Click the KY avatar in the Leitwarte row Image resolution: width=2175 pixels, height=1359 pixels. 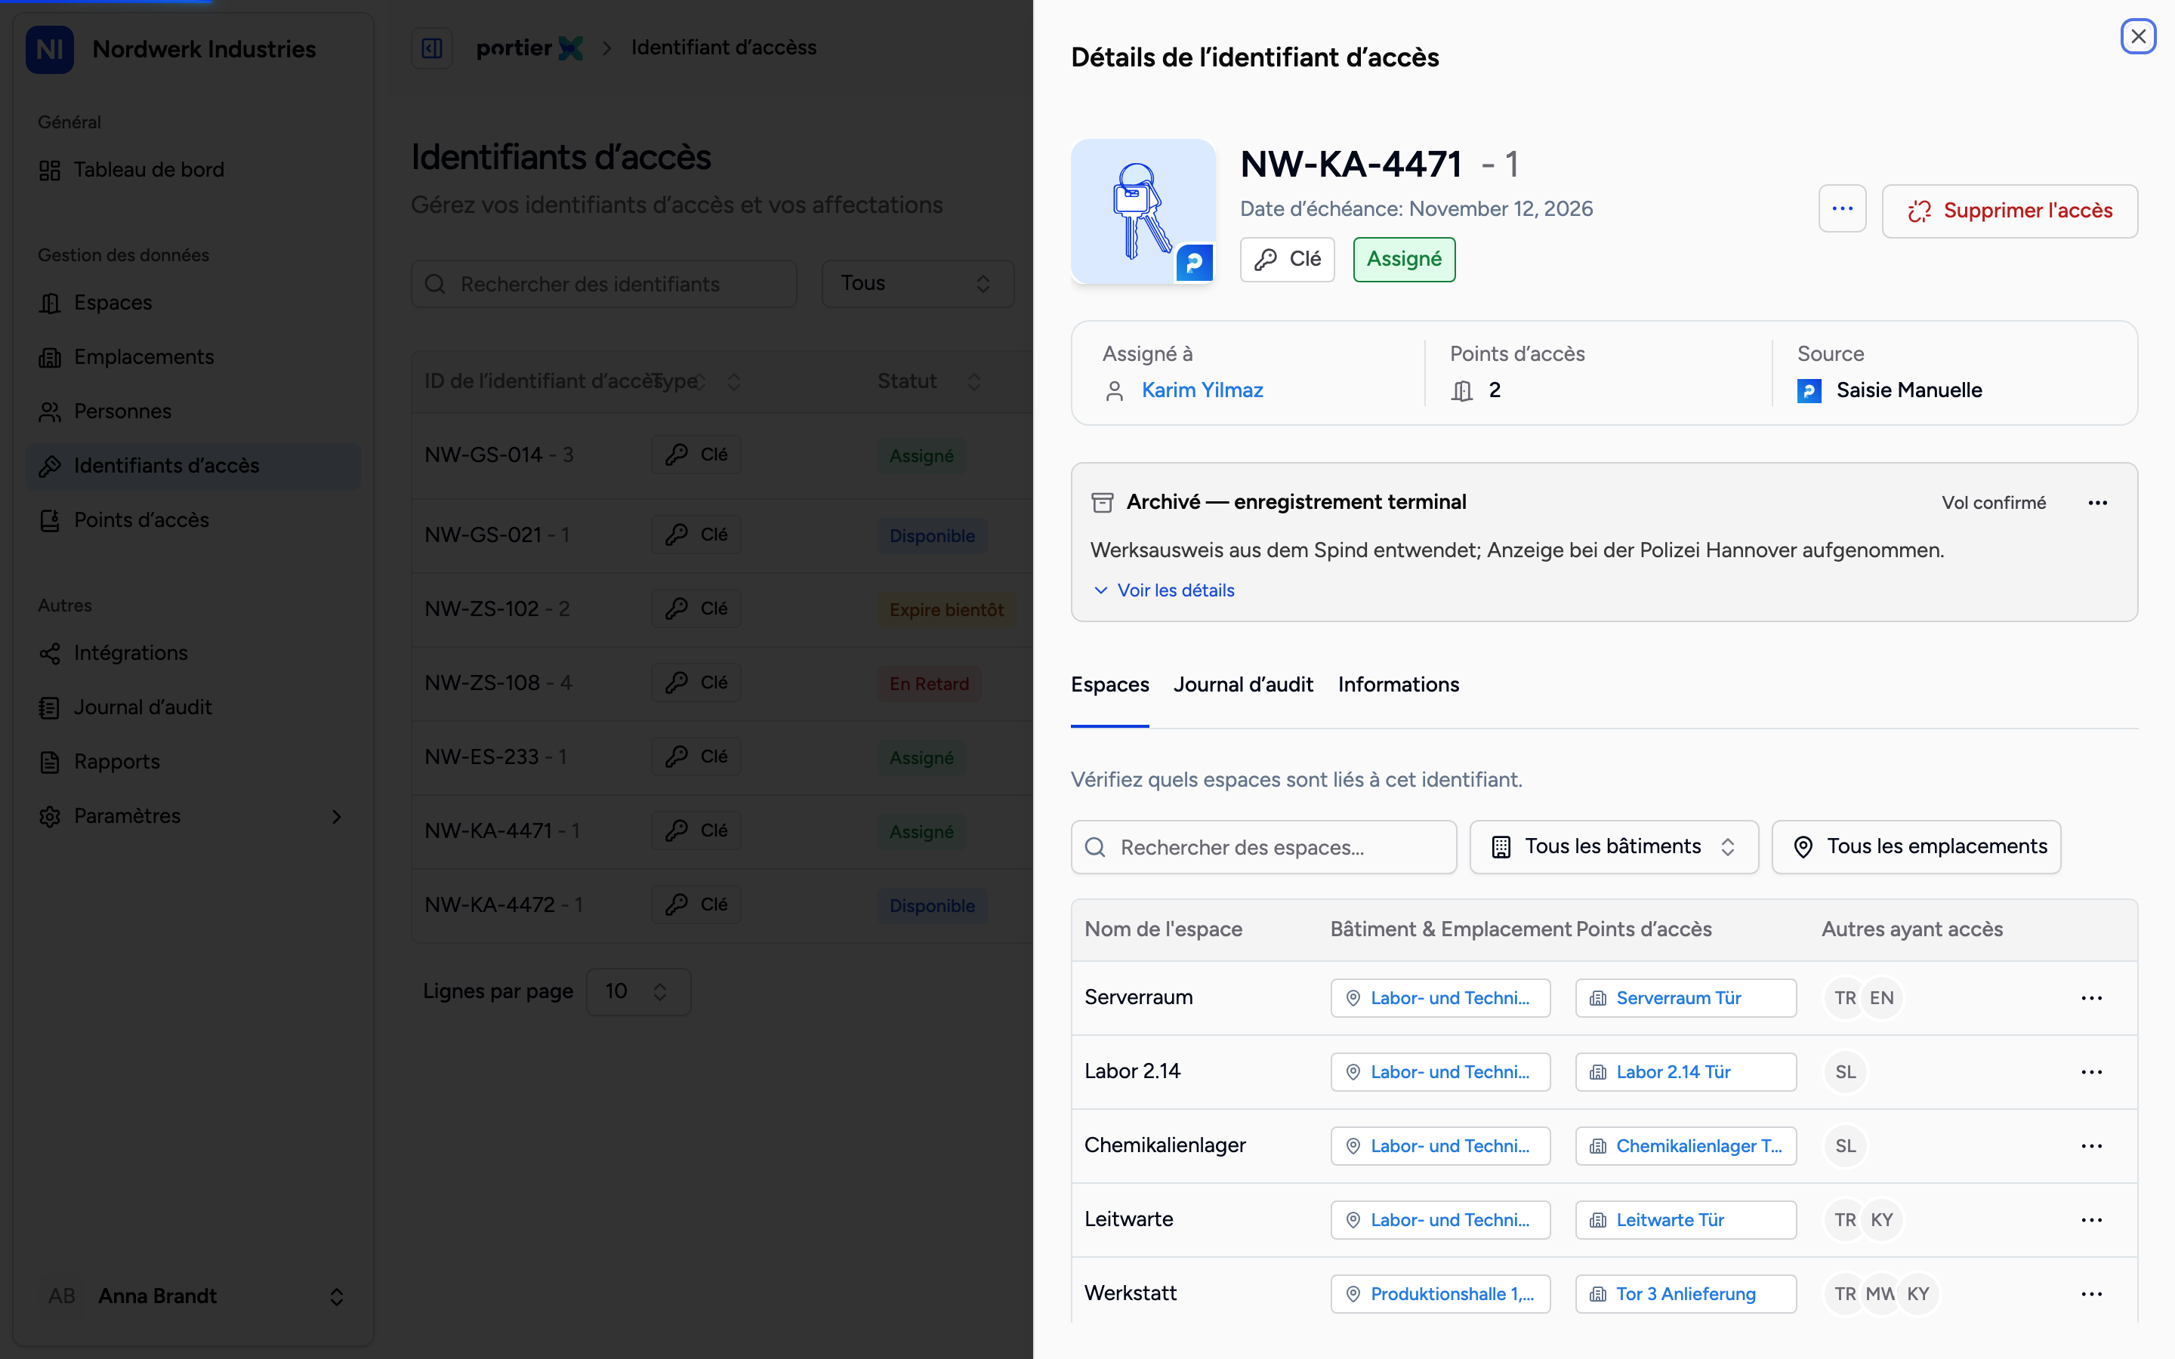1882,1219
